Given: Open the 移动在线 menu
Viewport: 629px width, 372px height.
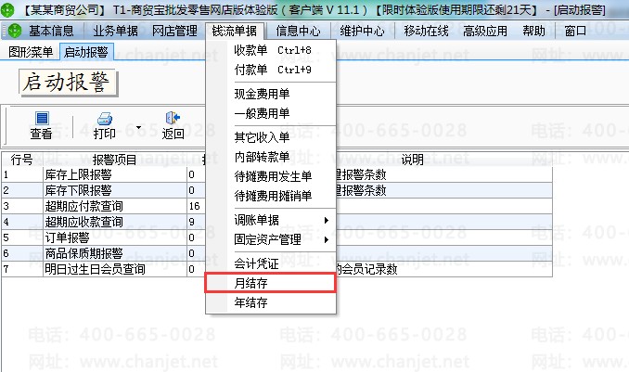Looking at the screenshot, I should (426, 31).
